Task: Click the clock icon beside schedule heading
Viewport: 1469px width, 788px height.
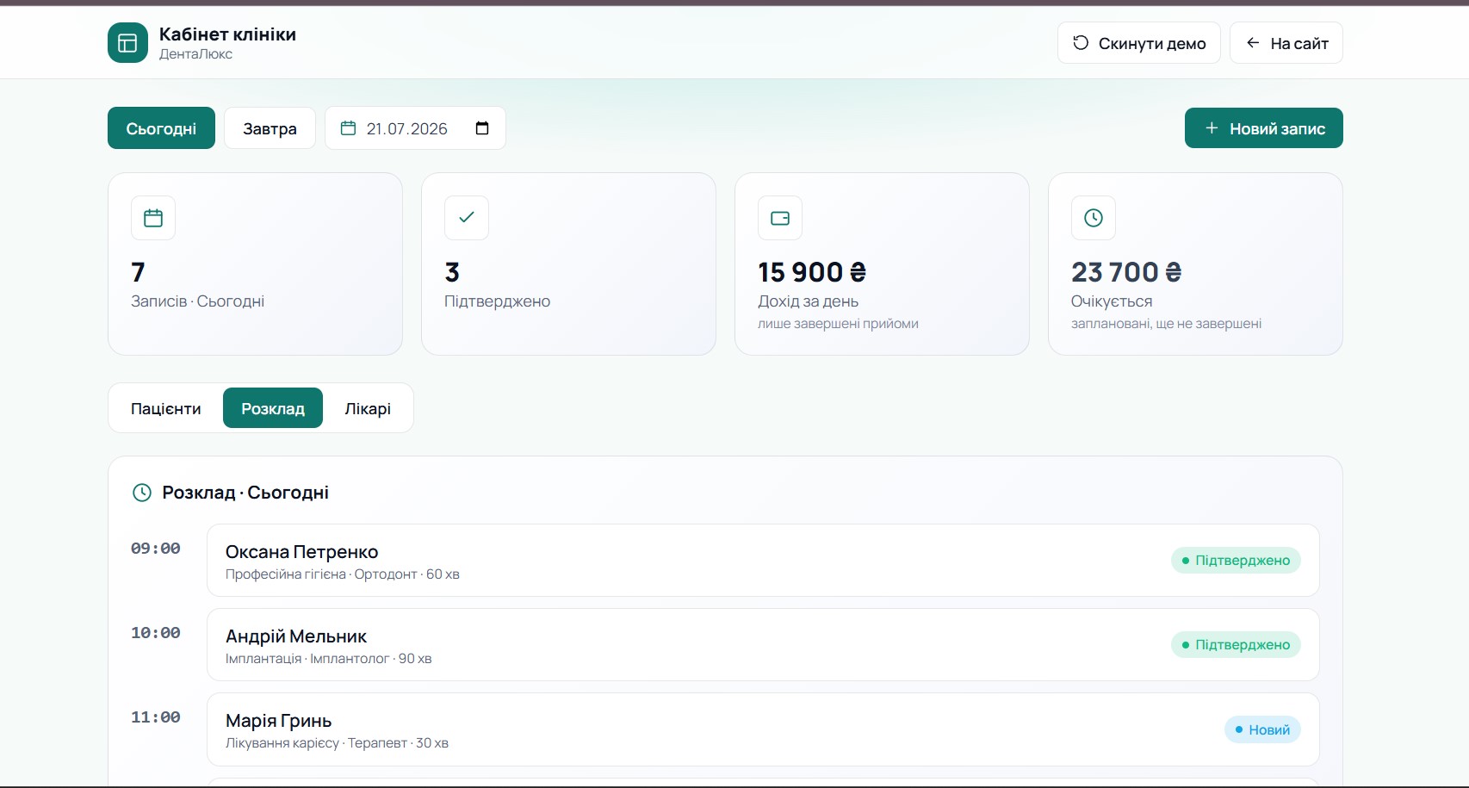Action: 142,493
